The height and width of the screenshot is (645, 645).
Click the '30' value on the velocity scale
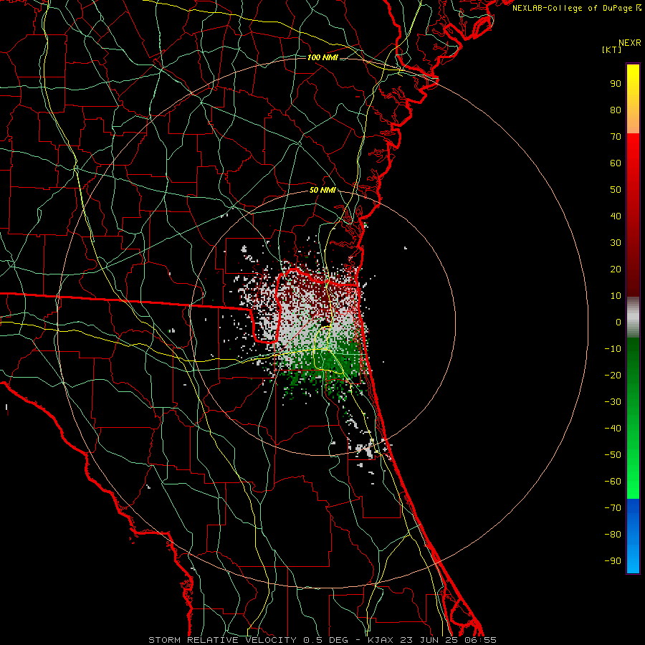coord(616,243)
